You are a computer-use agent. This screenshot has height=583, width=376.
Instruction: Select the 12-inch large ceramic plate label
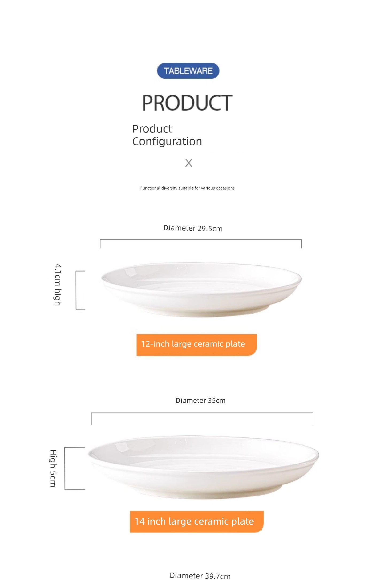(193, 344)
